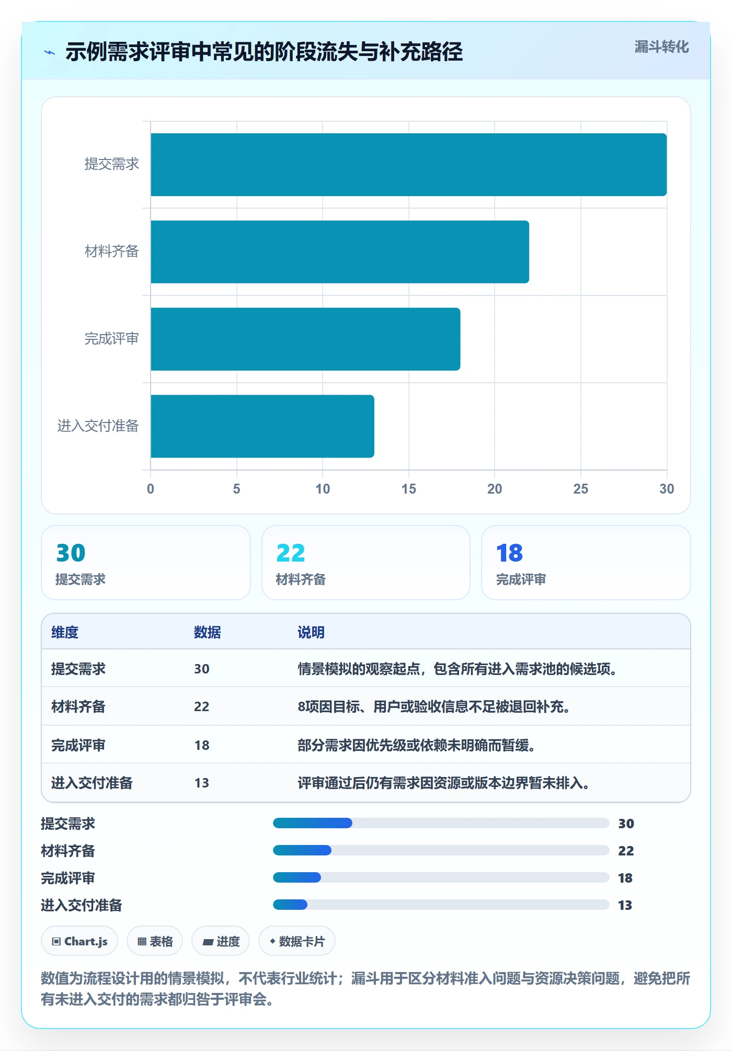The height and width of the screenshot is (1051, 732).
Task: Click the footnote starting 数值为流程设计用的情景模拟
Action: [x=365, y=989]
